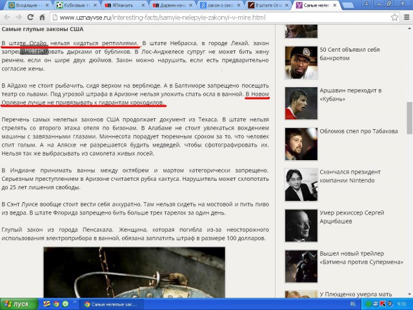Open the Аршавин переходит в Кубань link
Image resolution: width=413 pixels, height=310 pixels.
click(350, 95)
